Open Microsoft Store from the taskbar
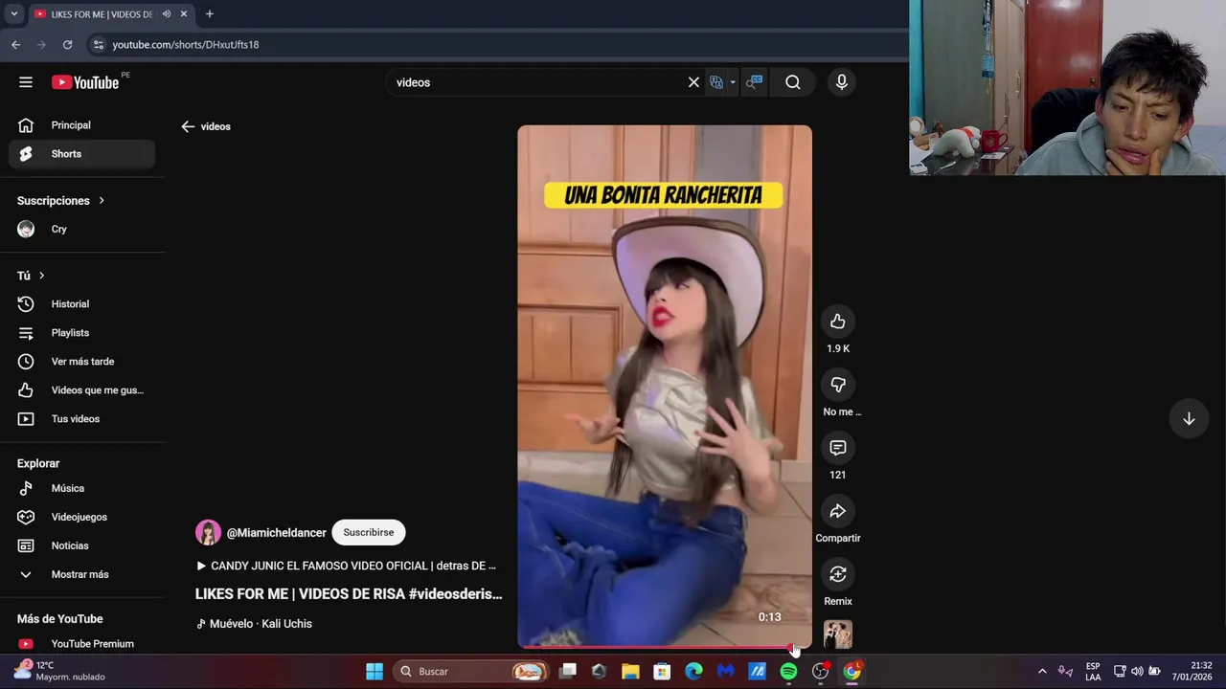 pyautogui.click(x=662, y=672)
